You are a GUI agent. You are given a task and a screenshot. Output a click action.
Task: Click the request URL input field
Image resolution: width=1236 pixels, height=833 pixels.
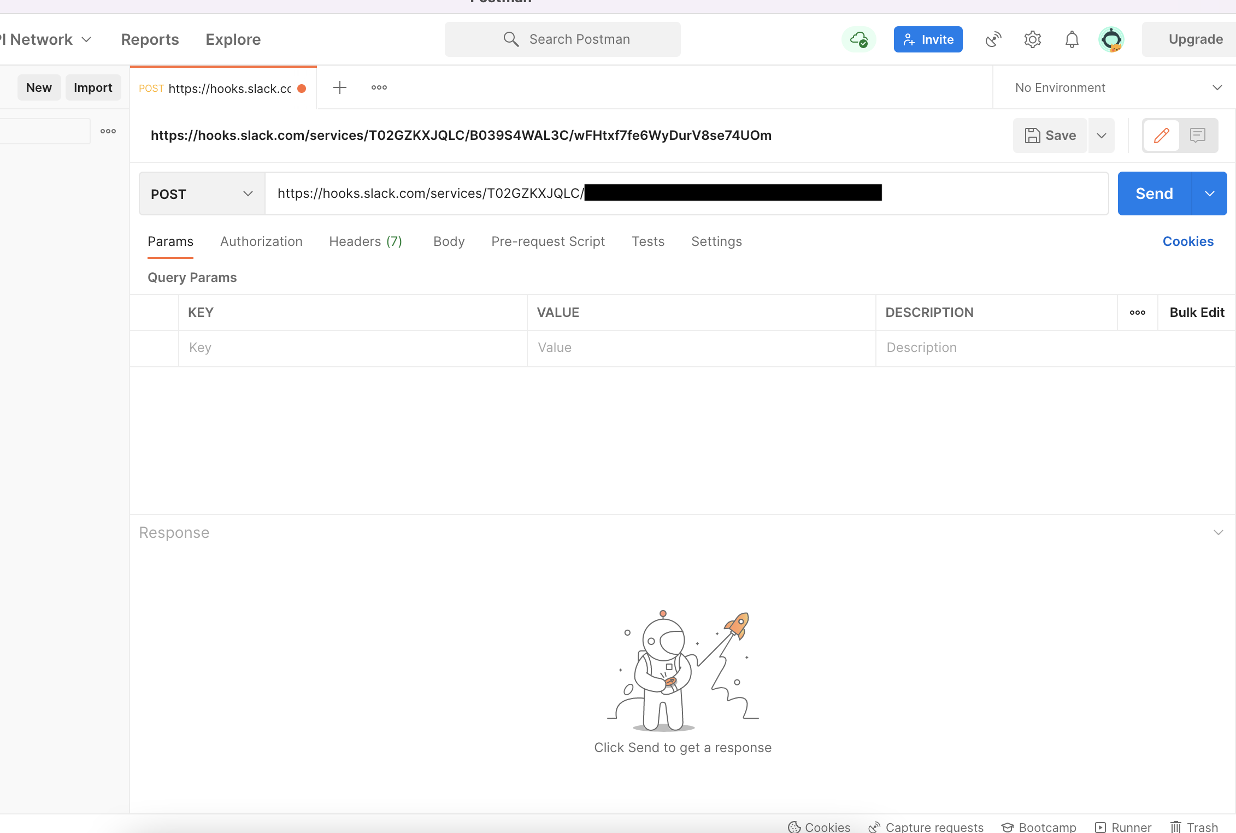pyautogui.click(x=687, y=193)
